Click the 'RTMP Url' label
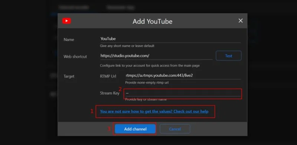The image size is (297, 145). 108,76
